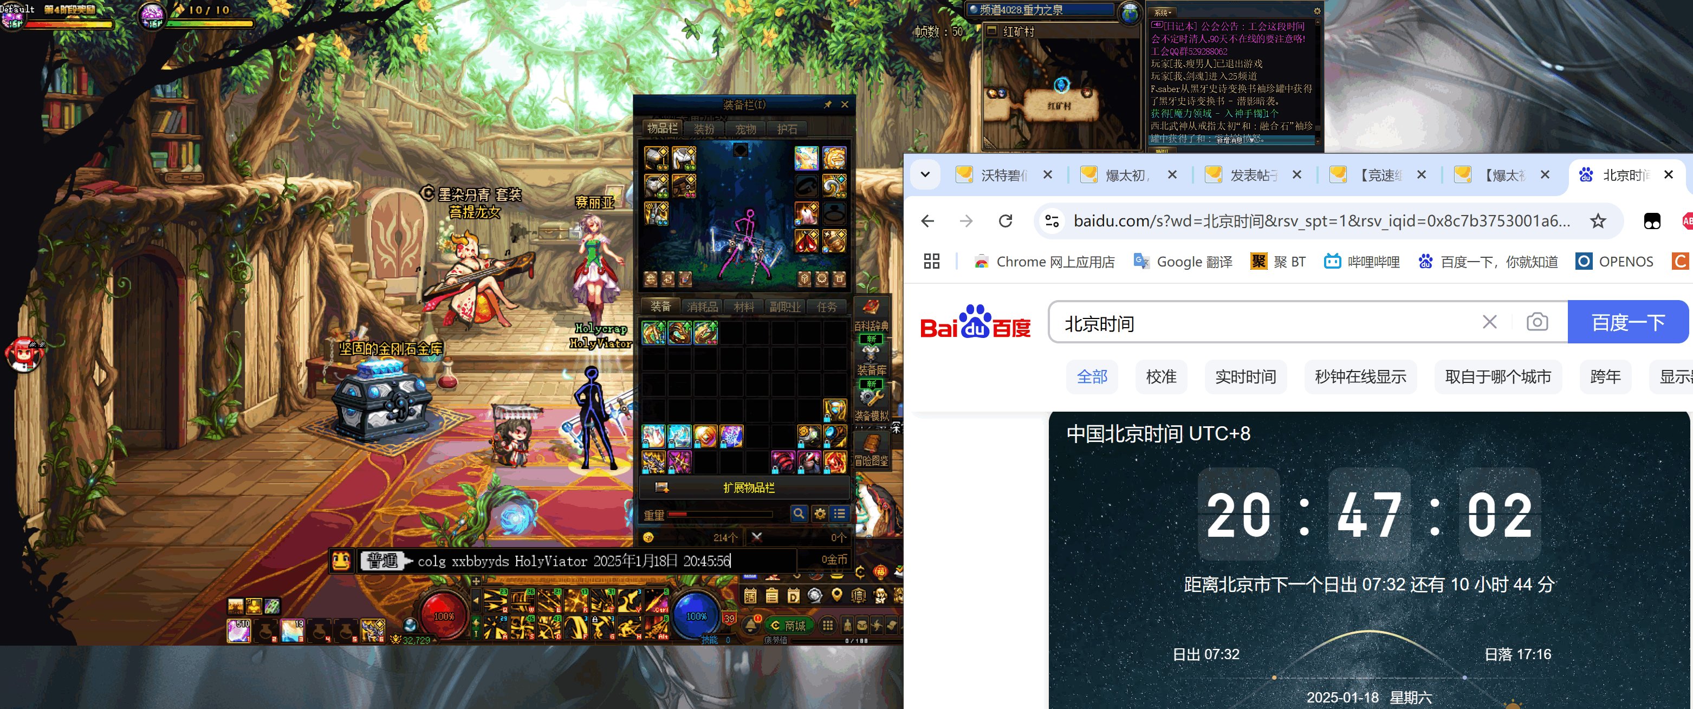Click the Baidu camera image-search icon
The image size is (1693, 709).
pos(1536,322)
